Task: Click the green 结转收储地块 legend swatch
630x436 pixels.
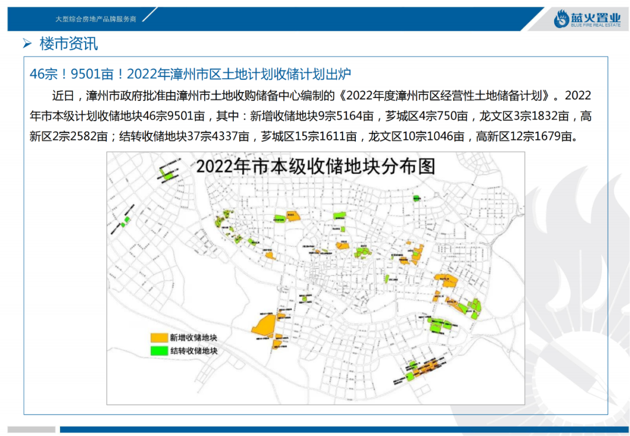Action: (x=159, y=351)
